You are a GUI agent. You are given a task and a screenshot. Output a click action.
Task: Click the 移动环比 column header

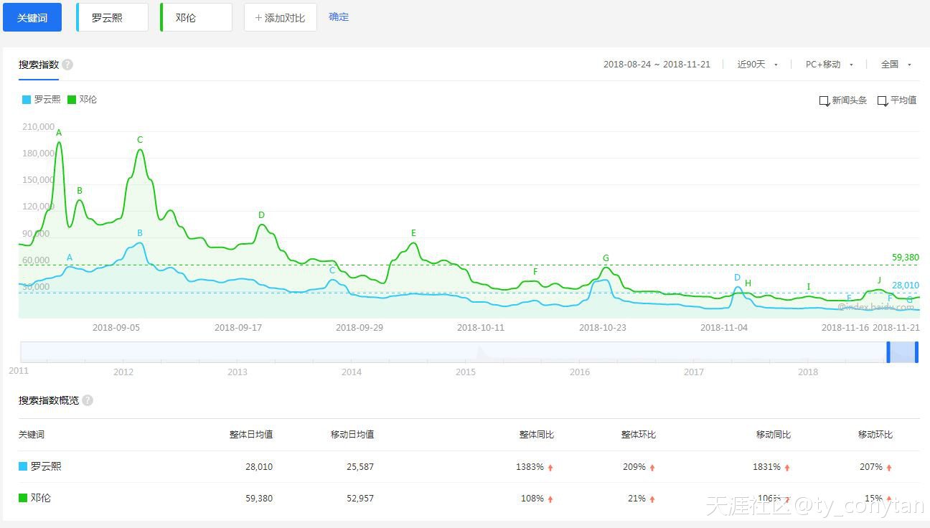[x=875, y=435]
